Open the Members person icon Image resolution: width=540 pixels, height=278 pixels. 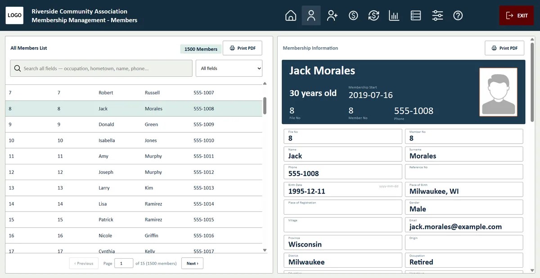tap(311, 16)
